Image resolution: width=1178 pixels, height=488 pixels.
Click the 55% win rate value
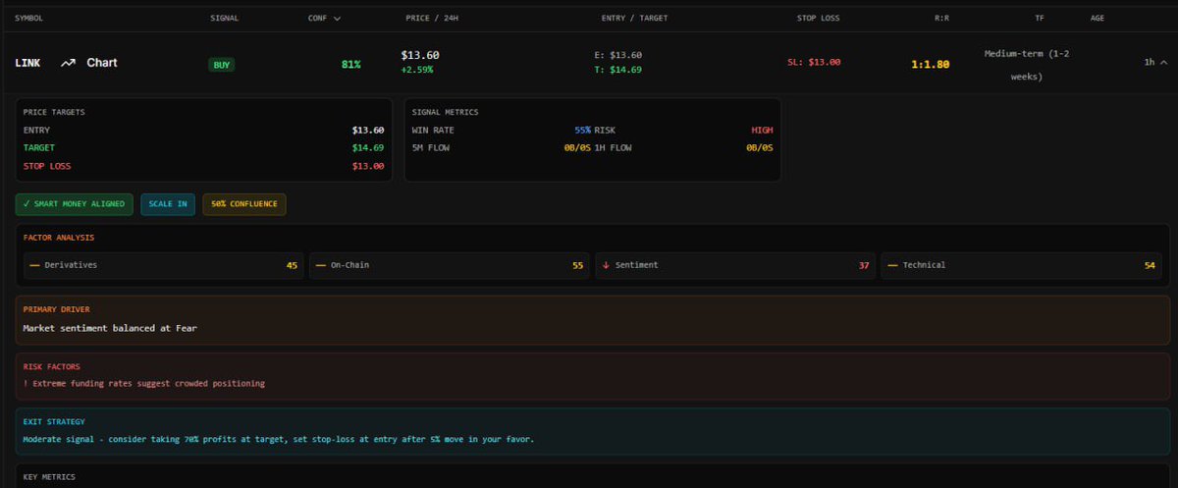pyautogui.click(x=583, y=130)
